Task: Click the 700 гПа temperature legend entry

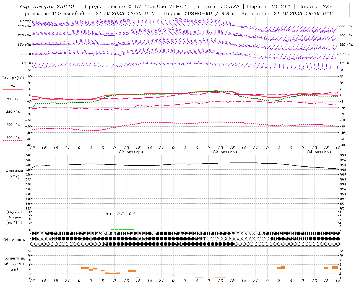Action: (13, 125)
